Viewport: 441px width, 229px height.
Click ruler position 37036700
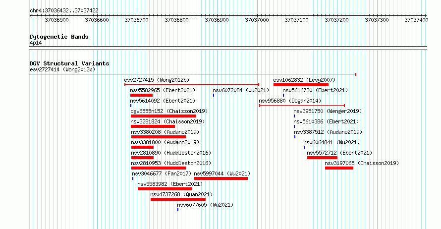[x=136, y=20]
